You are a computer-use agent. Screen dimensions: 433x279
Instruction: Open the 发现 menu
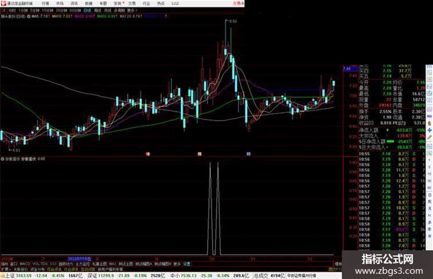[118, 3]
